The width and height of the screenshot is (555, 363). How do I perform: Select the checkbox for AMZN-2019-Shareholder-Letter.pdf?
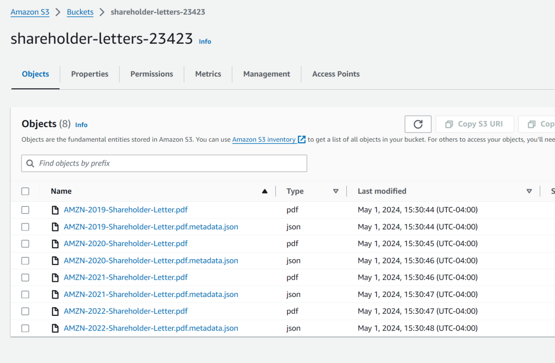[25, 209]
